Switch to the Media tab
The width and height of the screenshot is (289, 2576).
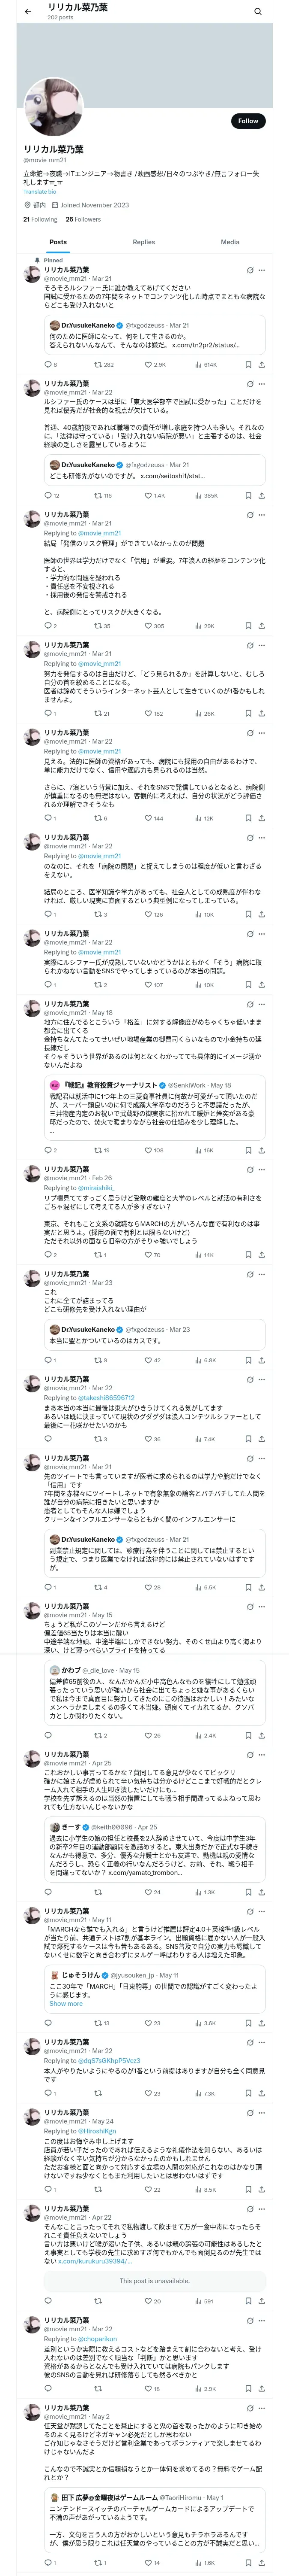229,242
